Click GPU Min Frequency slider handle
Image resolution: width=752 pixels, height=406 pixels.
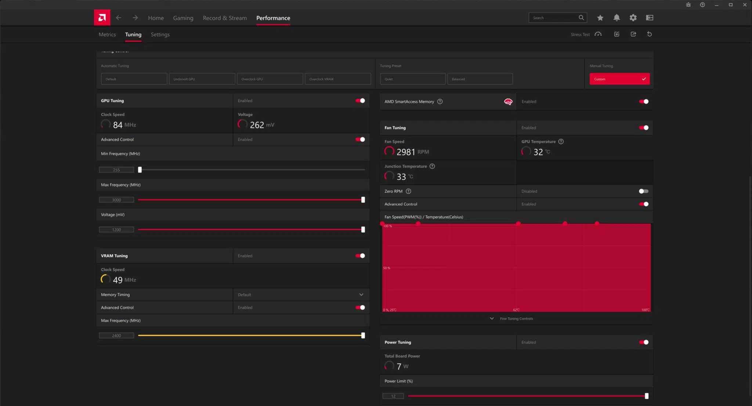[140, 170]
